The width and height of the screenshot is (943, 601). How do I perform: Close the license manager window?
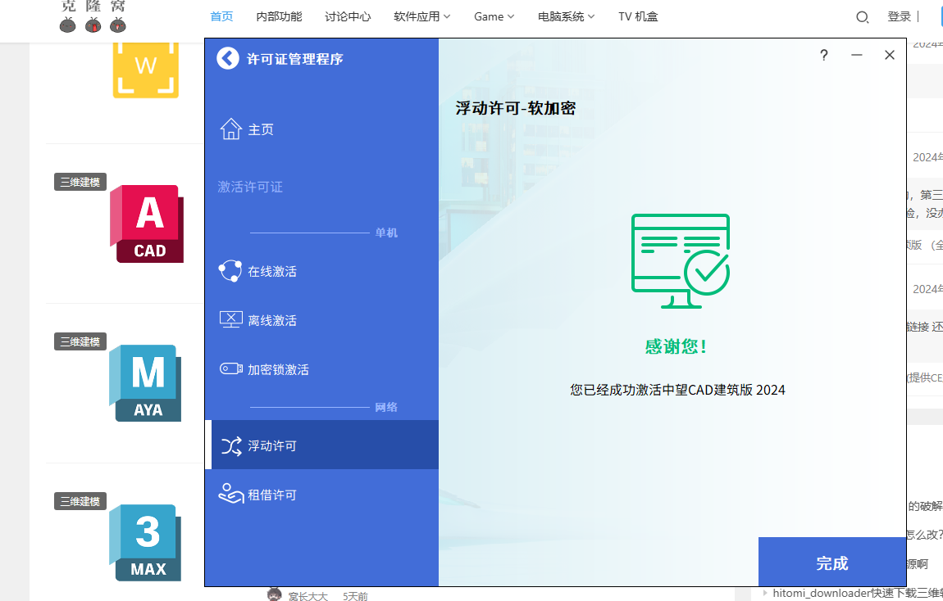coord(890,55)
